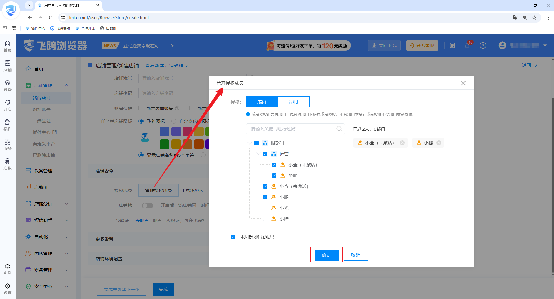Image resolution: width=554 pixels, height=299 pixels.
Task: Click the search magnifier in member filter box
Action: tap(339, 129)
